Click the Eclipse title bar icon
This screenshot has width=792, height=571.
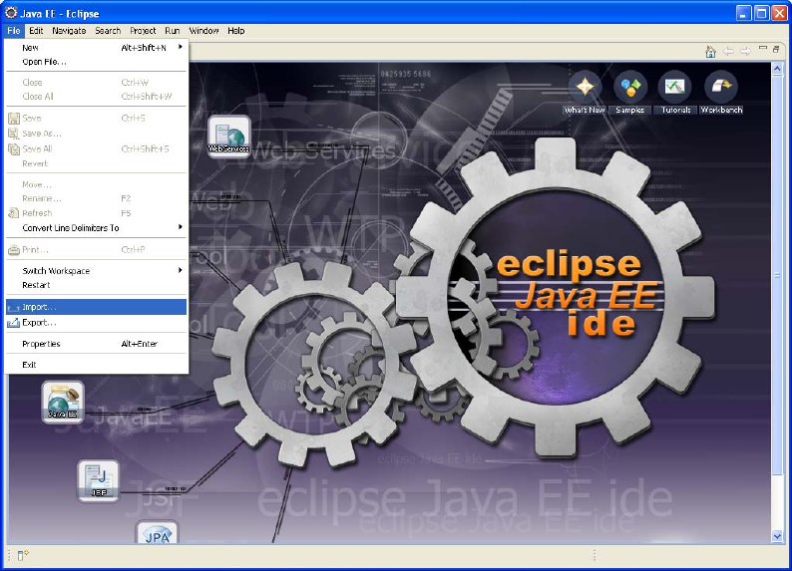(11, 13)
